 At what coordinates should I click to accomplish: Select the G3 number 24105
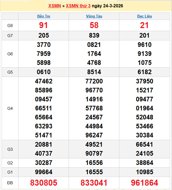pyautogui.click(x=144, y=153)
